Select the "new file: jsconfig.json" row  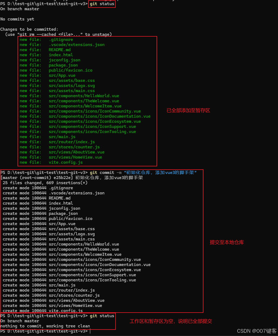(x=50, y=60)
